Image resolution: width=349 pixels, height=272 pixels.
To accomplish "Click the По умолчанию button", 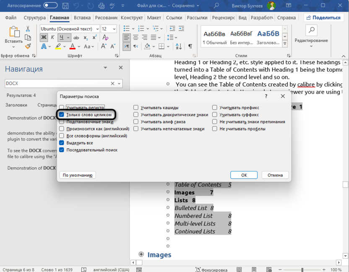I will (x=78, y=175).
